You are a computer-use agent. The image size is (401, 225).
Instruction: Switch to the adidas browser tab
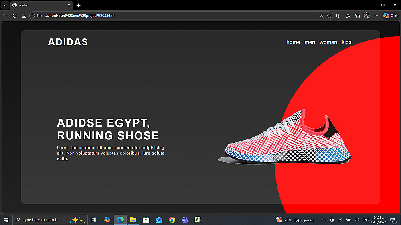click(x=42, y=5)
